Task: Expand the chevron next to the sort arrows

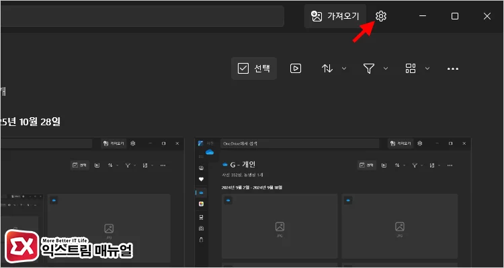Action: tap(344, 68)
